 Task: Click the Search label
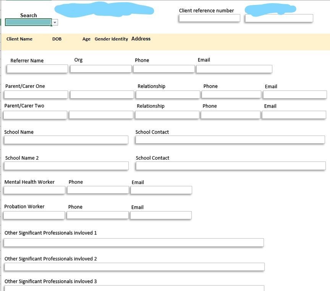pyautogui.click(x=29, y=15)
